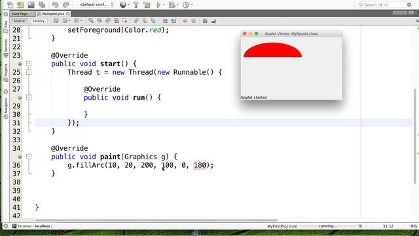Collapse the paint() method fold
This screenshot has height=236, width=419.
(x=29, y=157)
